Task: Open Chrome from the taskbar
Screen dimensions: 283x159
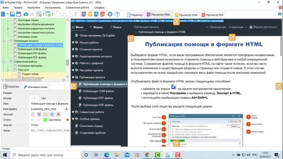Action: [x=147, y=155]
